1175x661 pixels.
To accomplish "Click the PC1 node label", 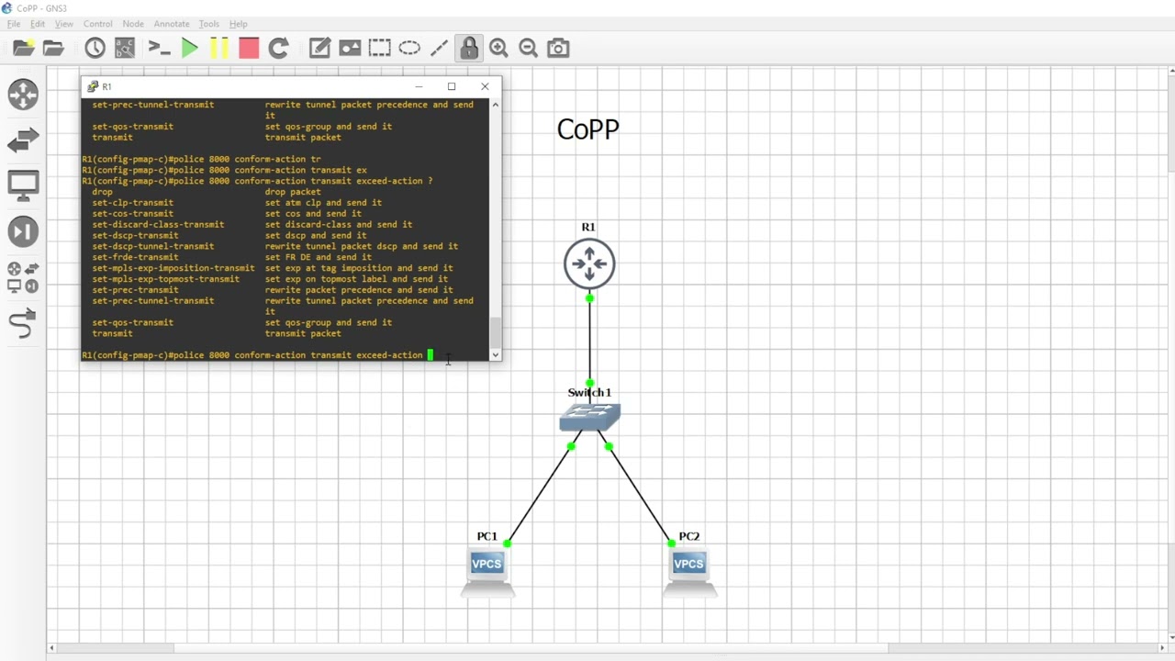I will point(487,536).
